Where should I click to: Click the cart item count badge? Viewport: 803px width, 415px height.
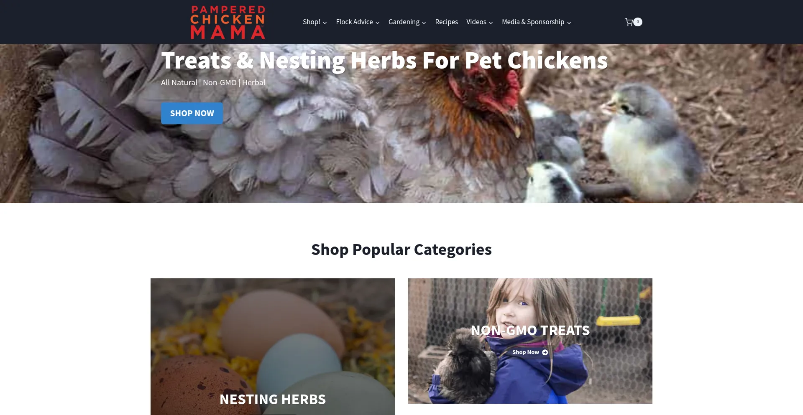(638, 22)
